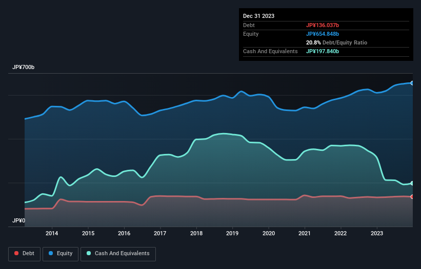Toggle the Cash And Equivalents legend button
The height and width of the screenshot is (269, 421).
coord(118,254)
